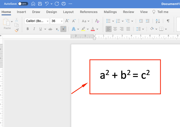Open the undo history dropdown arrow
The height and width of the screenshot is (127, 180).
[x=52, y=4]
